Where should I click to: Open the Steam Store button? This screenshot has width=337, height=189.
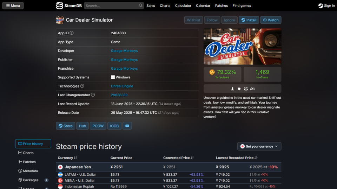click(66, 126)
